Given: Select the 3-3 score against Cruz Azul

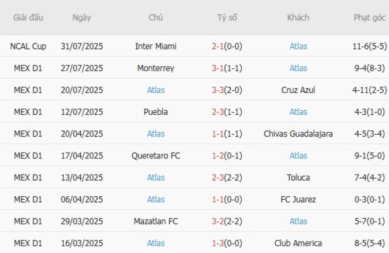Looking at the screenshot, I should click(x=227, y=90).
